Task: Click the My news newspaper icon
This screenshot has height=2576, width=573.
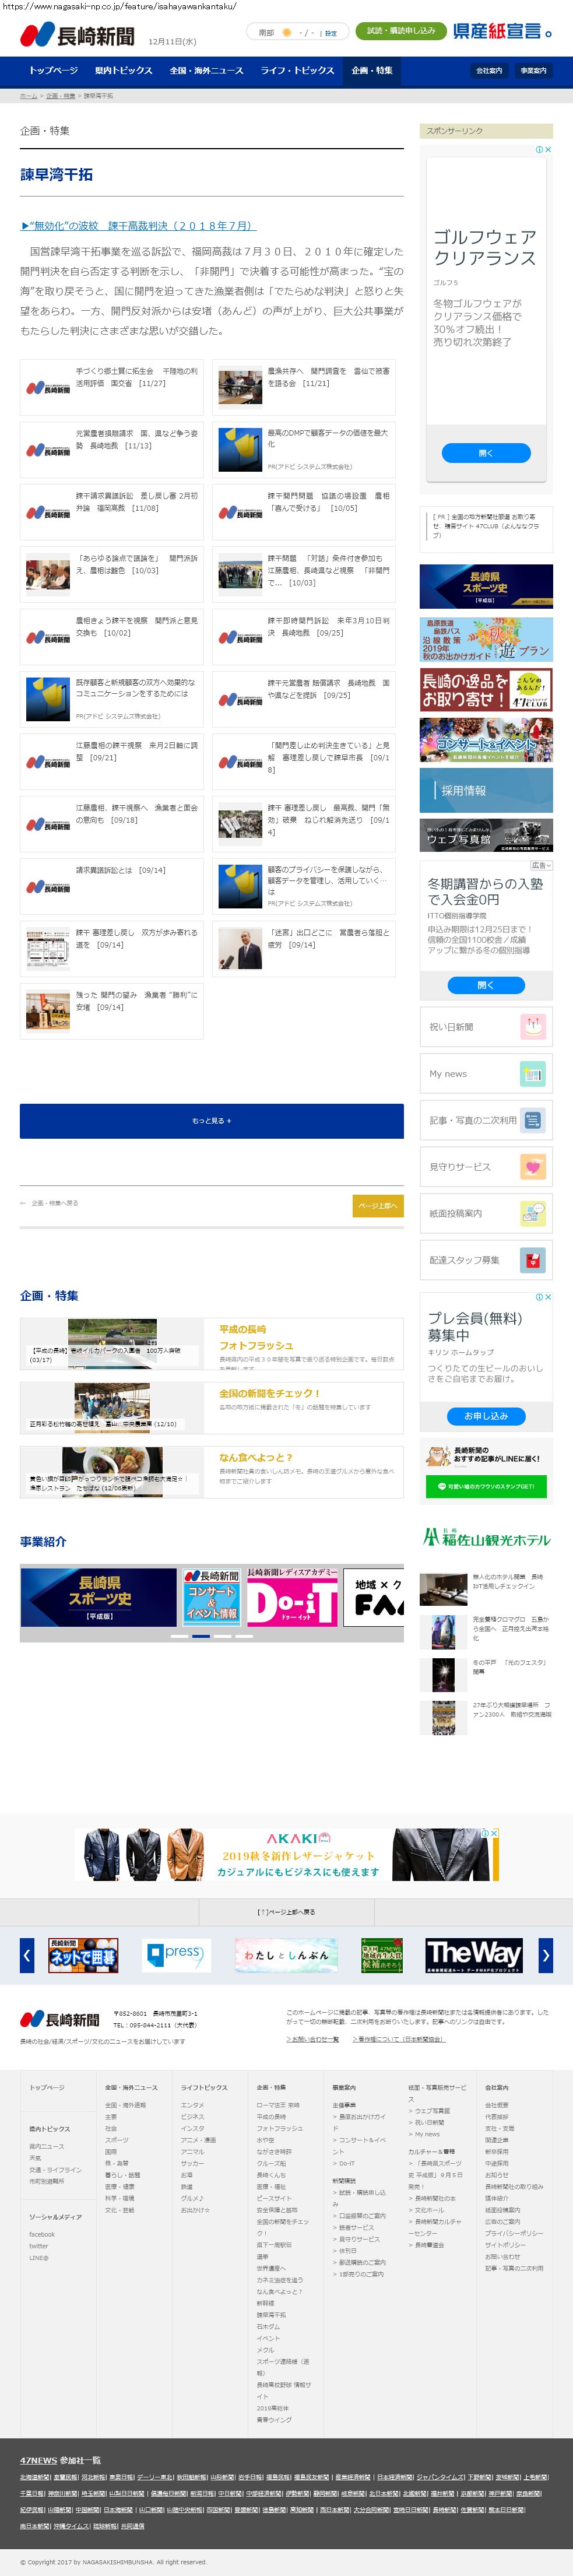Action: tap(532, 1074)
